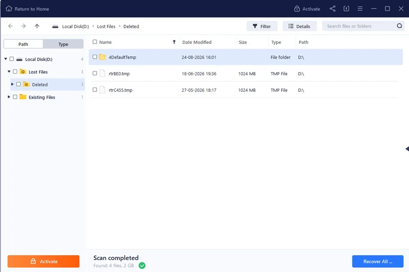Go up one folder level arrow
Viewport: 409px width, 272px height.
click(x=37, y=26)
